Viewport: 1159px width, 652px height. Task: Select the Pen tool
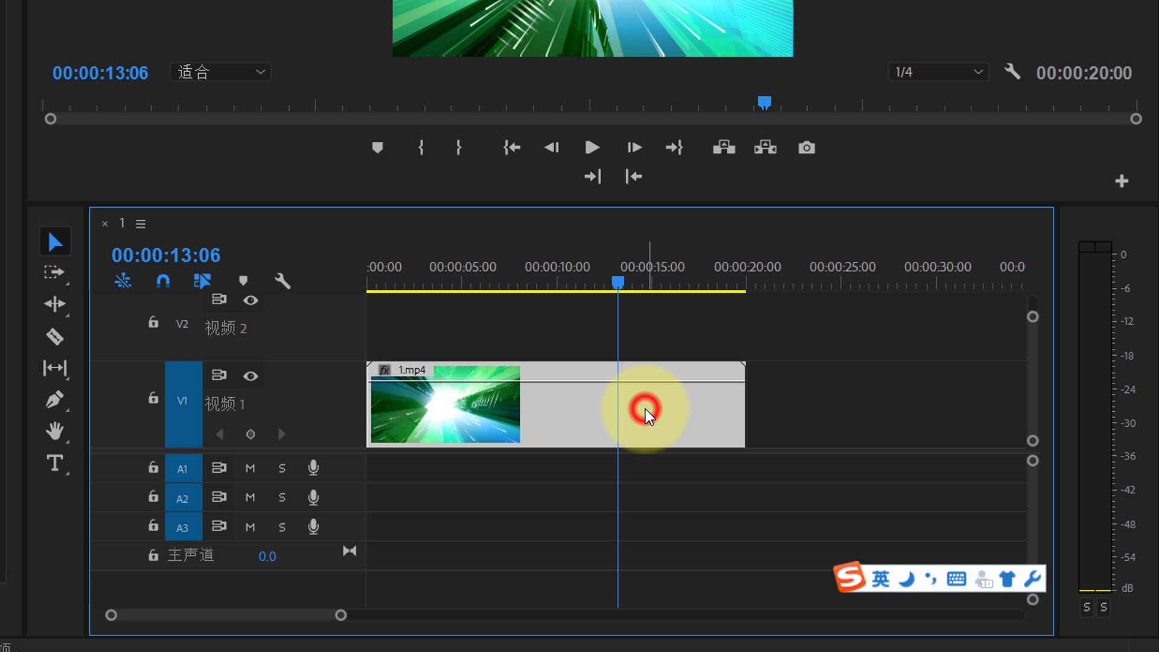55,399
